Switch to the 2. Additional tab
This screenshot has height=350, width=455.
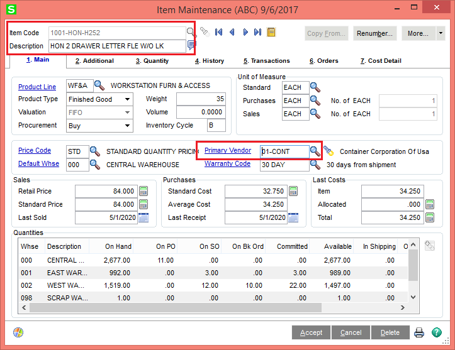click(x=94, y=61)
